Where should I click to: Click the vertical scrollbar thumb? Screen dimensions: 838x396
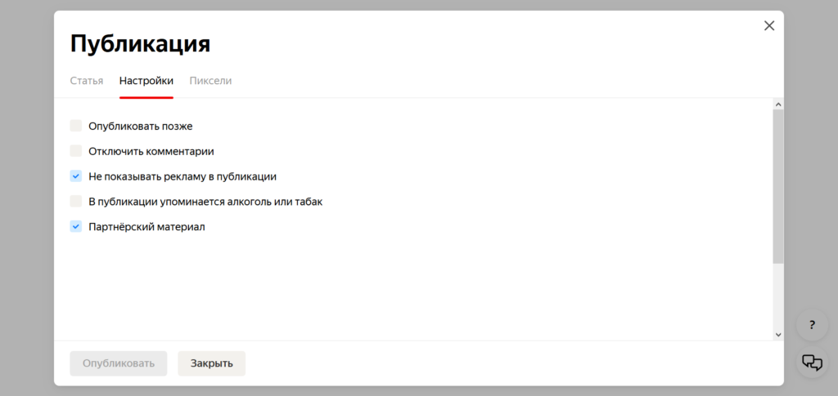coord(777,186)
